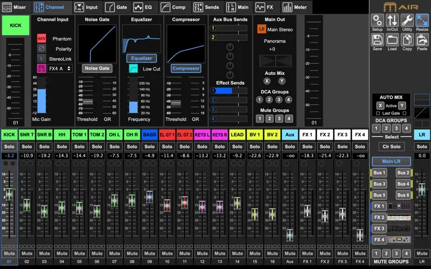The width and height of the screenshot is (431, 269).
Task: Toggle the Noise Gate button
Action: pos(97,68)
